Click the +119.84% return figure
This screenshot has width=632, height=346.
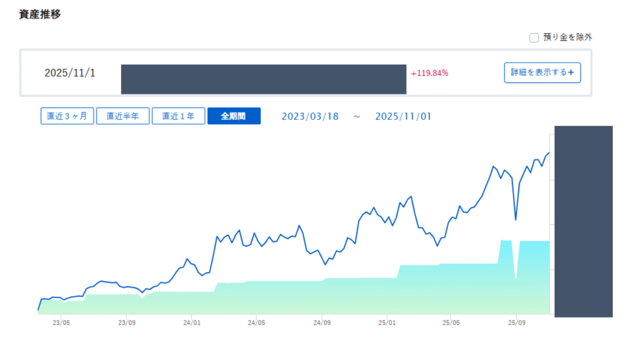pos(430,73)
